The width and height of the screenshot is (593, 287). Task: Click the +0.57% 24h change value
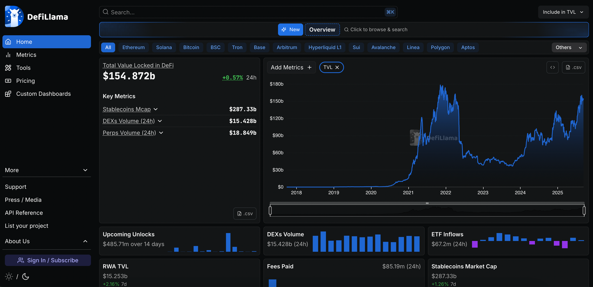point(233,77)
